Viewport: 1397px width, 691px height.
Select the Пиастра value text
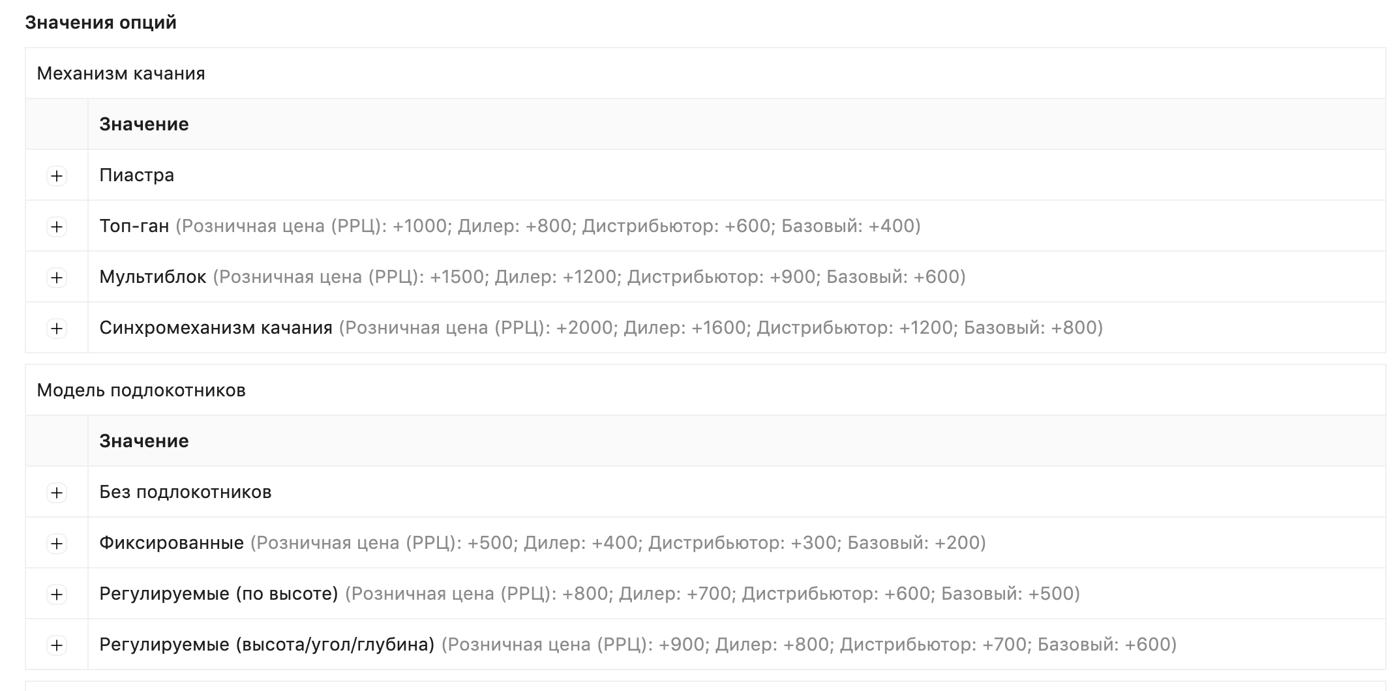click(x=137, y=175)
